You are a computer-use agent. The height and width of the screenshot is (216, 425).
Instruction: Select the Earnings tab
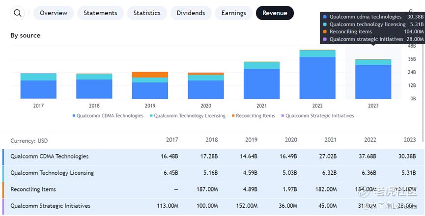coord(234,13)
